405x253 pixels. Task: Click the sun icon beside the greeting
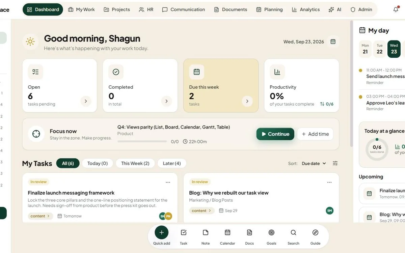click(x=30, y=42)
